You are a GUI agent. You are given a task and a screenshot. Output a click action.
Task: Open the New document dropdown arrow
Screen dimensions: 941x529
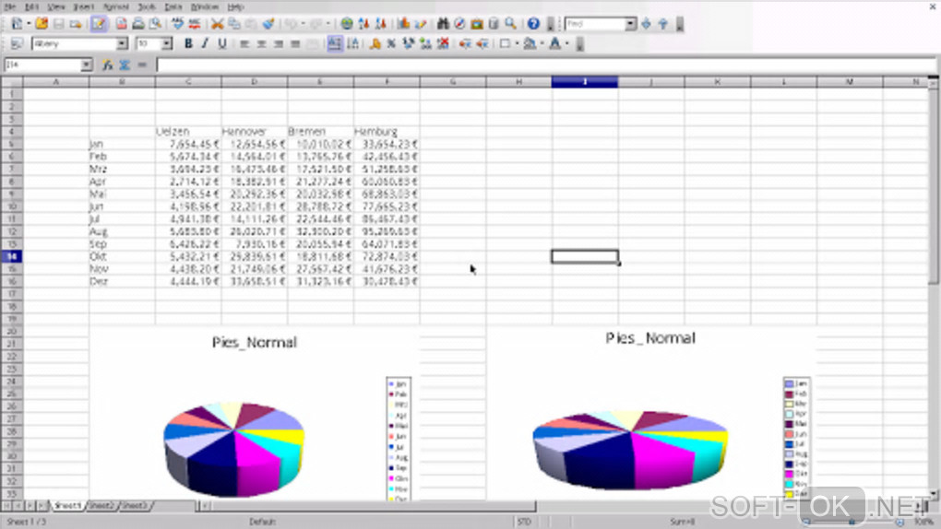click(29, 24)
